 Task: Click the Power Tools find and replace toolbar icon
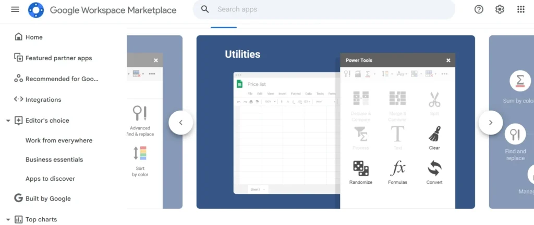click(347, 74)
